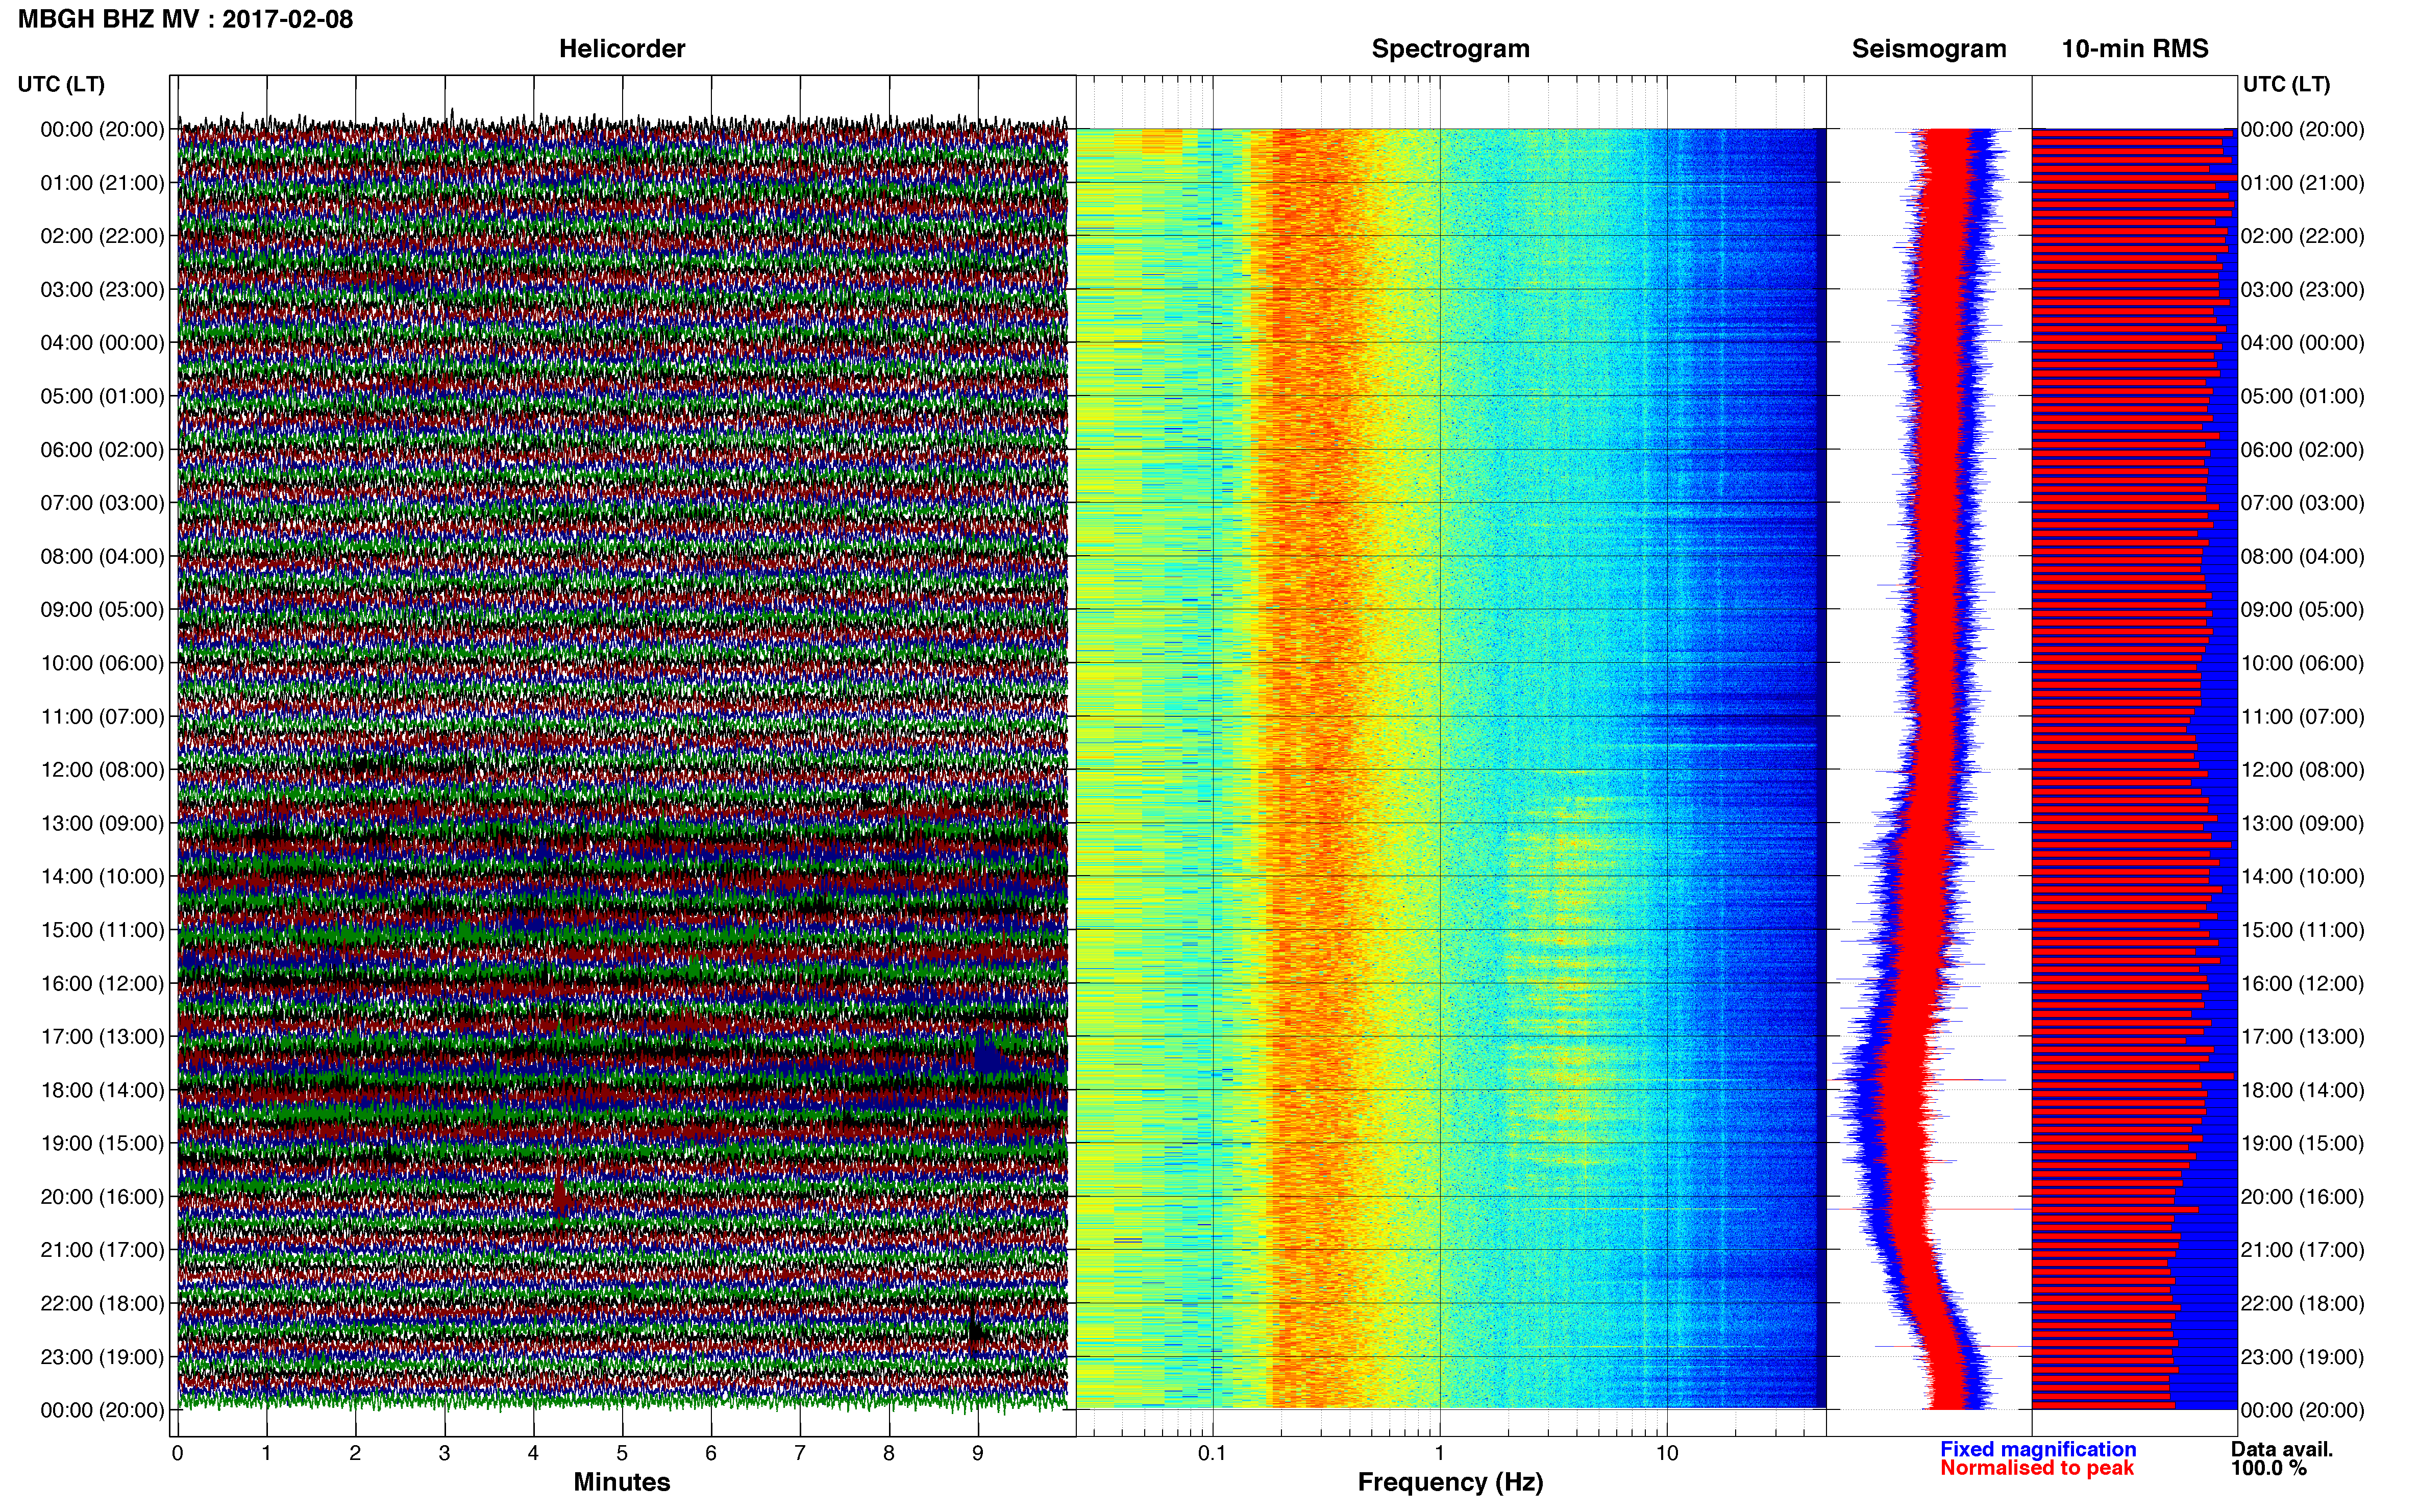Click left time label '13:00 (09:00)'
2419x1512 pixels.
tap(102, 823)
